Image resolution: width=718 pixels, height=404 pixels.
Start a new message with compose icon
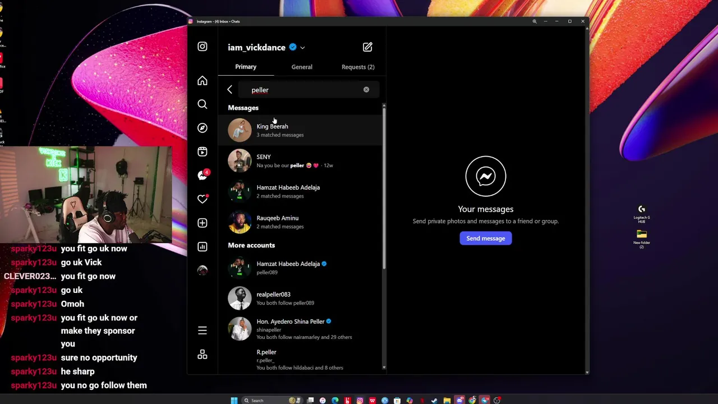point(367,47)
